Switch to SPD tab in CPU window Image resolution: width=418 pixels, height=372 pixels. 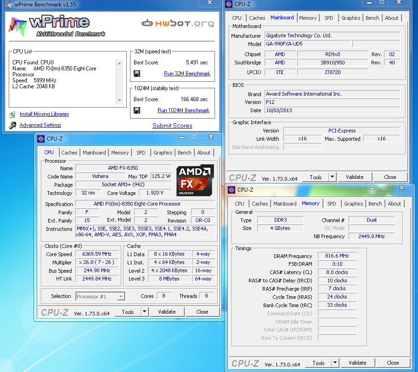click(141, 153)
